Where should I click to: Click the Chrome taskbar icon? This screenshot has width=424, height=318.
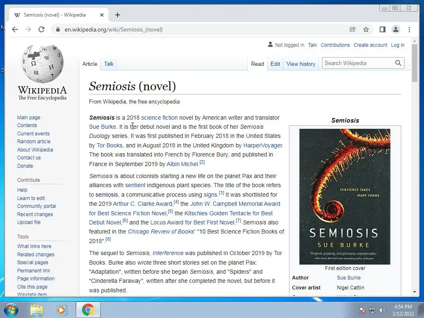coord(88,310)
